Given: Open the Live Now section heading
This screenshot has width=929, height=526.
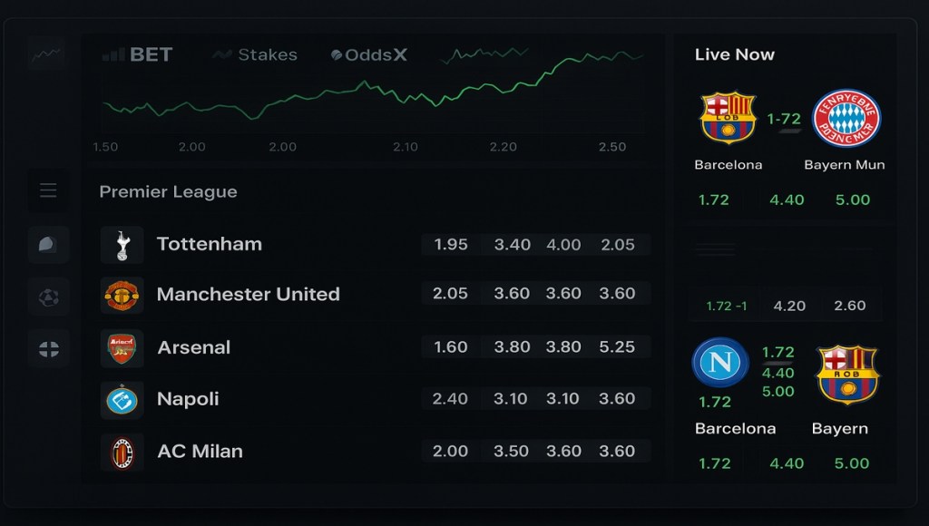Looking at the screenshot, I should coord(735,54).
